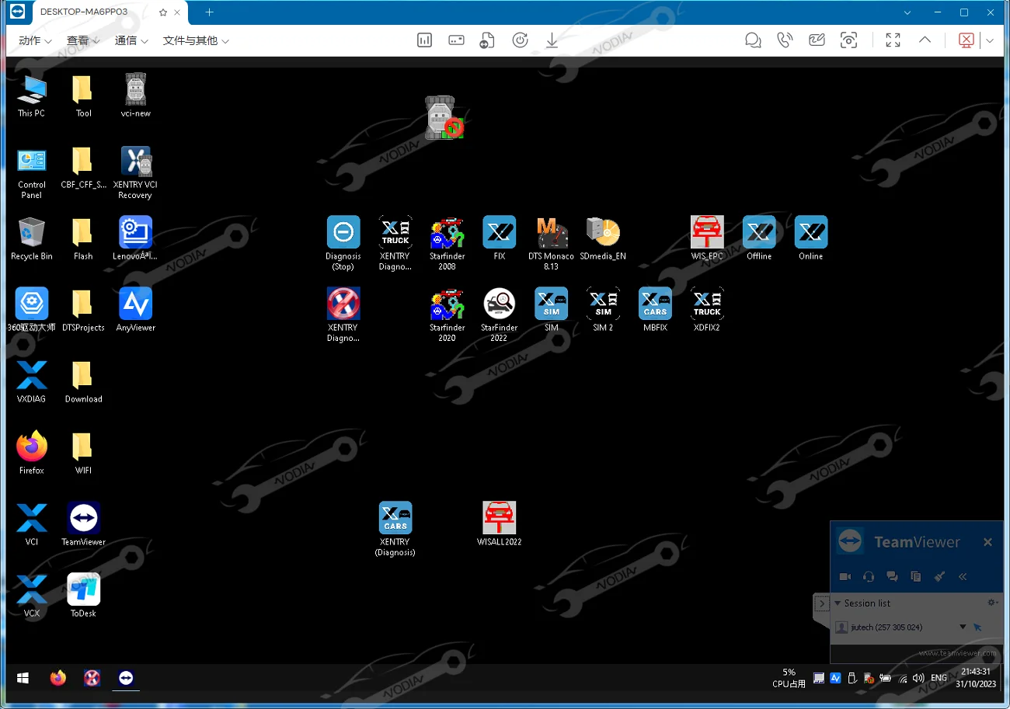Expand the dropdown arrow for jiutech session

click(963, 627)
